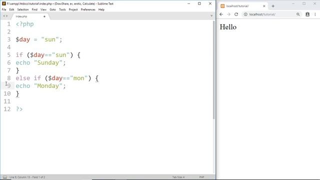Click the browser Back button

[x=221, y=14]
